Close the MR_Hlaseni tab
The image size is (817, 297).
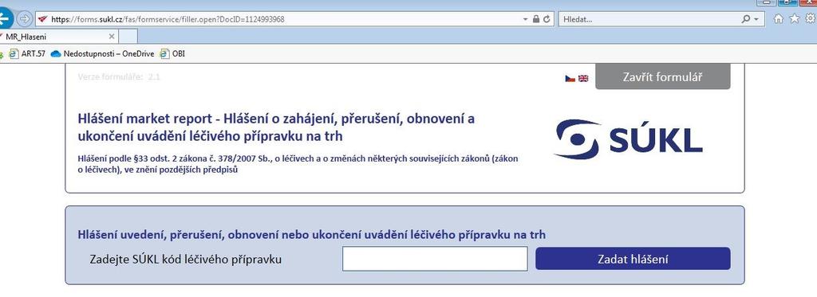[111, 37]
